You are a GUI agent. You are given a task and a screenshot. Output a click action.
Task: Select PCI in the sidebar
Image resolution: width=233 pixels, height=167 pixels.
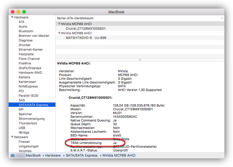coord(21,91)
